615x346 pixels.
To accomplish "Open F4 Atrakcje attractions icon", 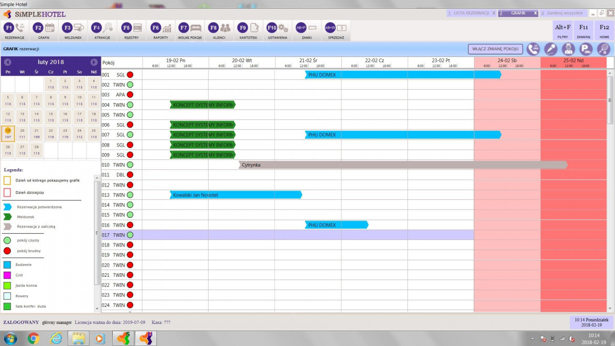I will click(102, 29).
